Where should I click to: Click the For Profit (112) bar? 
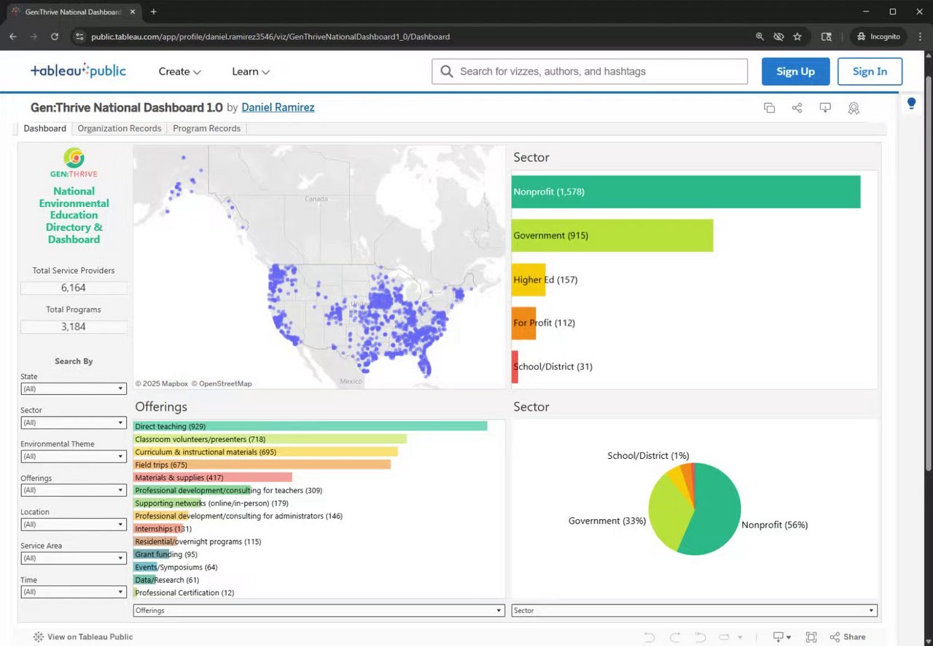[x=523, y=323]
